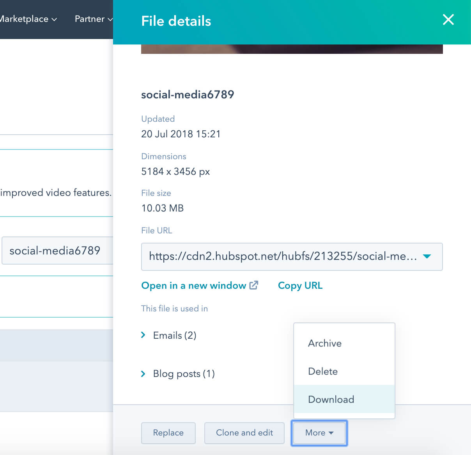471x455 pixels.
Task: Choose Archive from the More menu
Action: pyautogui.click(x=344, y=343)
